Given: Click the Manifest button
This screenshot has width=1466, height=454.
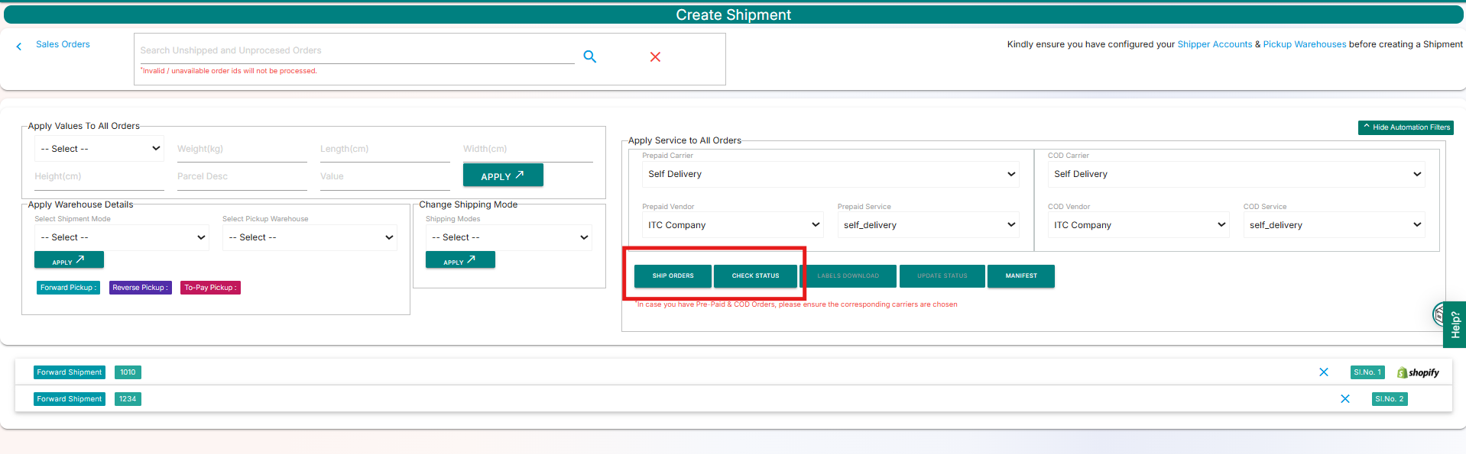Looking at the screenshot, I should point(1020,276).
